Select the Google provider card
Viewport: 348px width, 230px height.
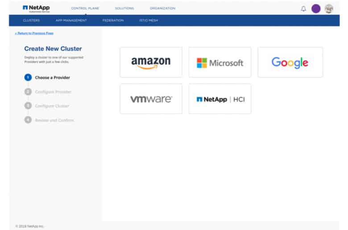click(290, 62)
